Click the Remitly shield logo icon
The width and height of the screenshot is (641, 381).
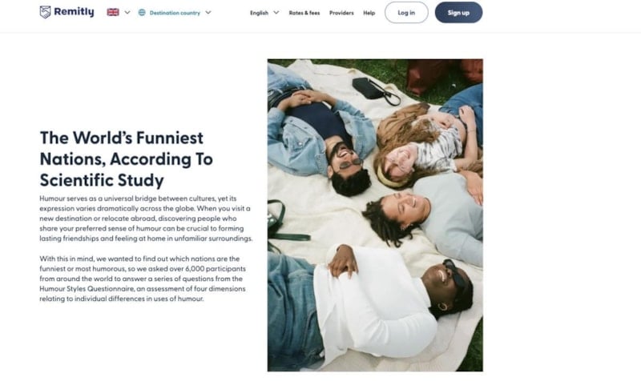coord(45,12)
